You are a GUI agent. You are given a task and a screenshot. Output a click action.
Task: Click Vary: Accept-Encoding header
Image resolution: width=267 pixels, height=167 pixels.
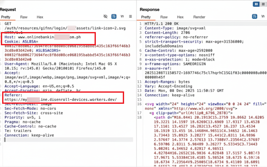(169, 86)
